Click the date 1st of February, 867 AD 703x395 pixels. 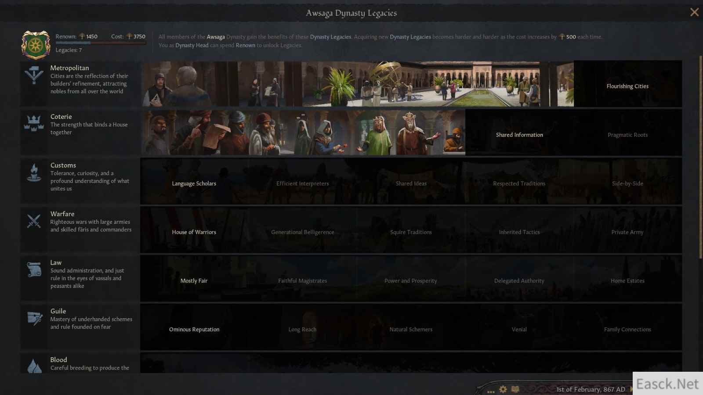click(590, 389)
